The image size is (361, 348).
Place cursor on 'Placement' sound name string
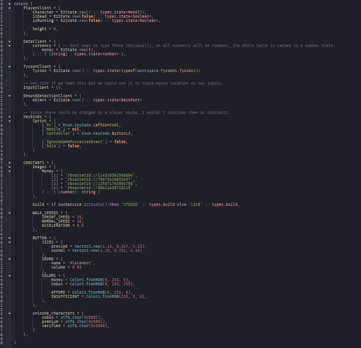80,263
